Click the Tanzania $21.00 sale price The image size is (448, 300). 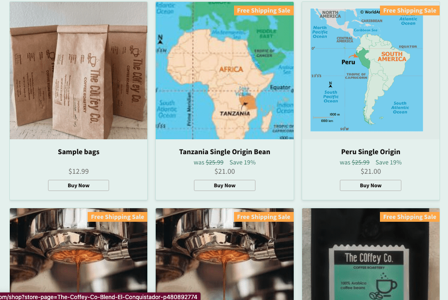pyautogui.click(x=225, y=171)
